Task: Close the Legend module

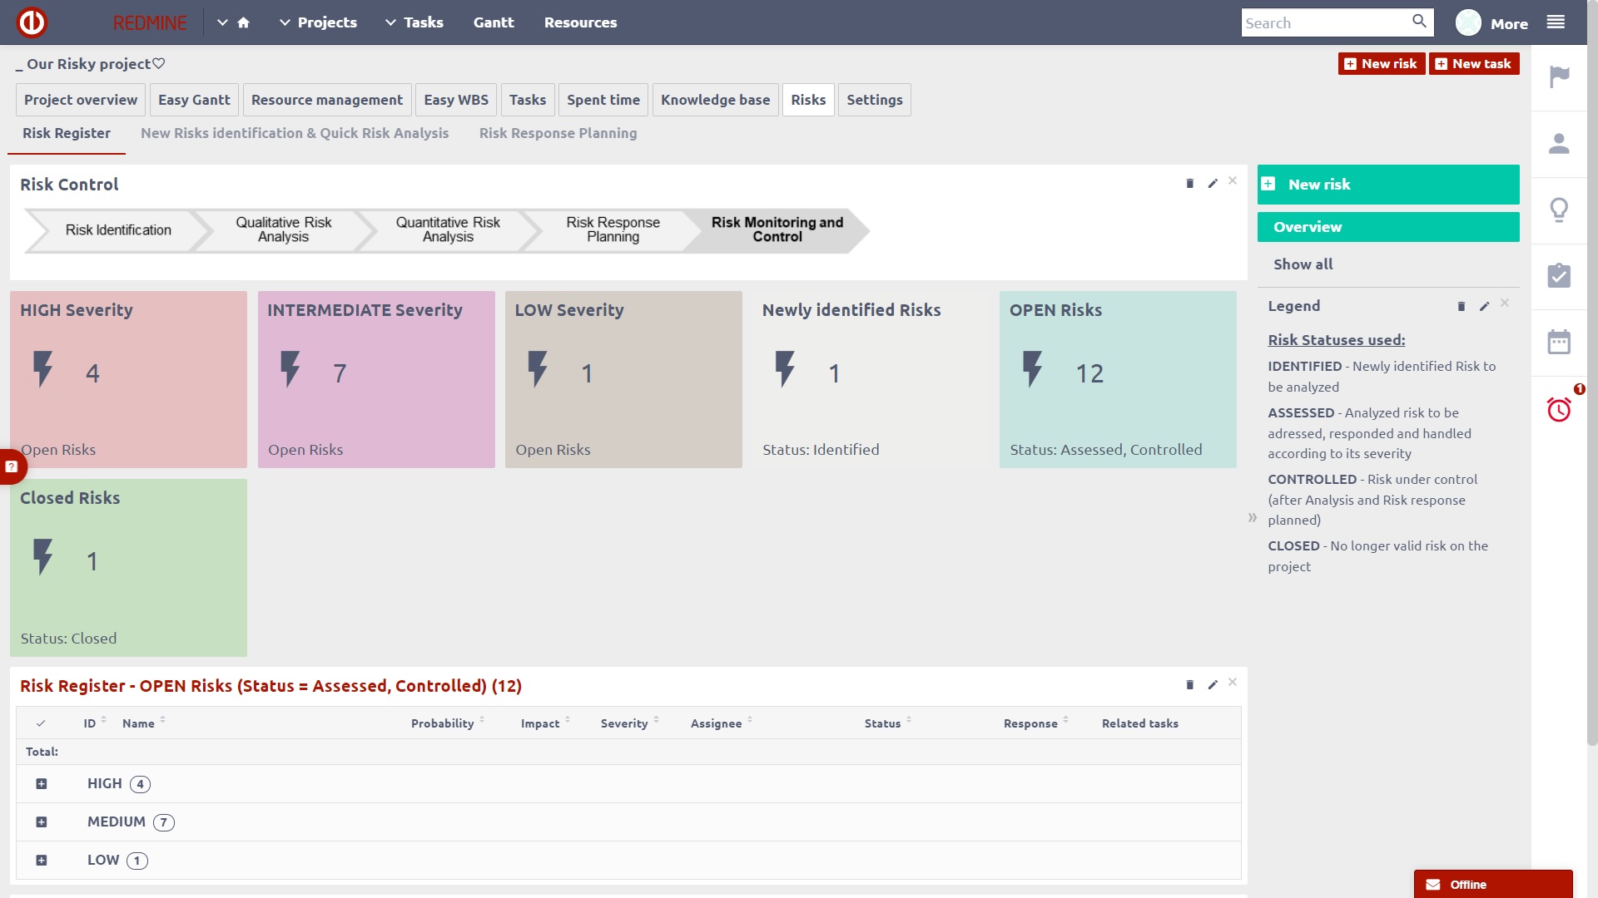Action: pyautogui.click(x=1505, y=303)
